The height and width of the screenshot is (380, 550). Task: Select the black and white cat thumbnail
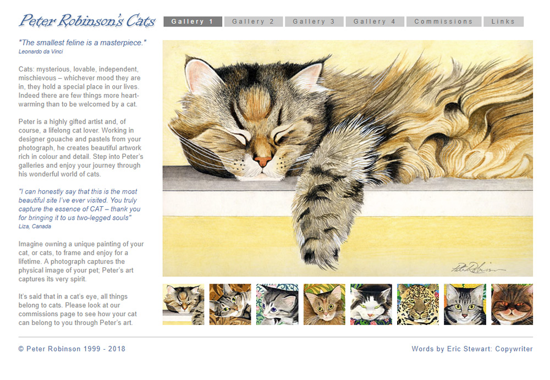tap(371, 304)
